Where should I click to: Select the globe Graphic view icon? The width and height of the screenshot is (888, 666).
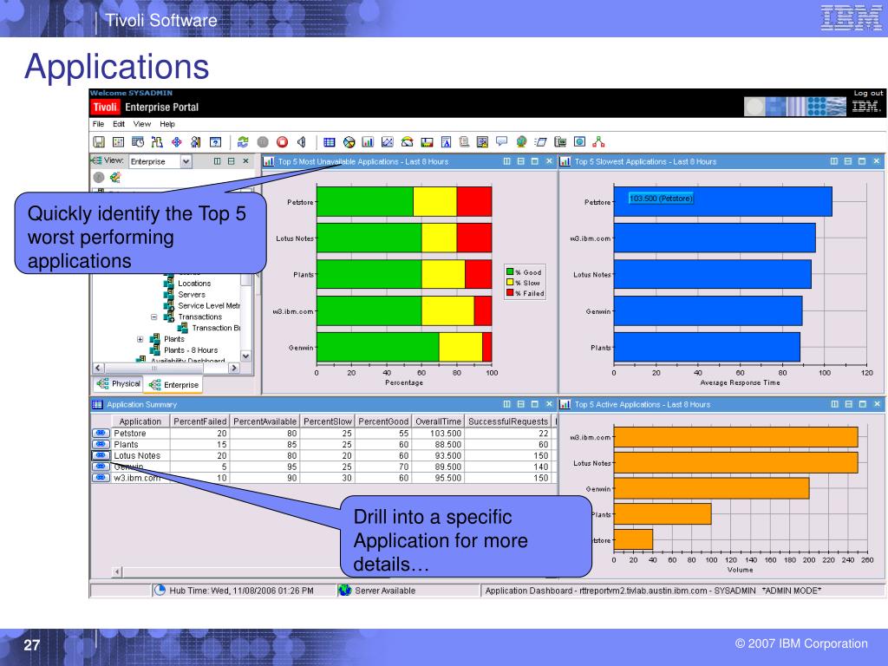pos(521,141)
